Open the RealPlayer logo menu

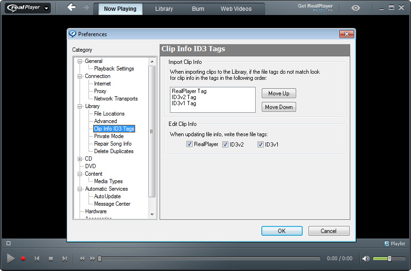click(x=28, y=8)
